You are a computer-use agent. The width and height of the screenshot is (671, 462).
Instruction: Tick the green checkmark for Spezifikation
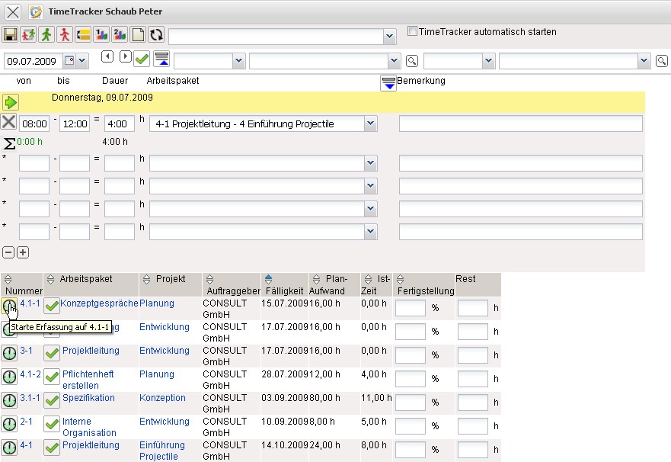[52, 401]
